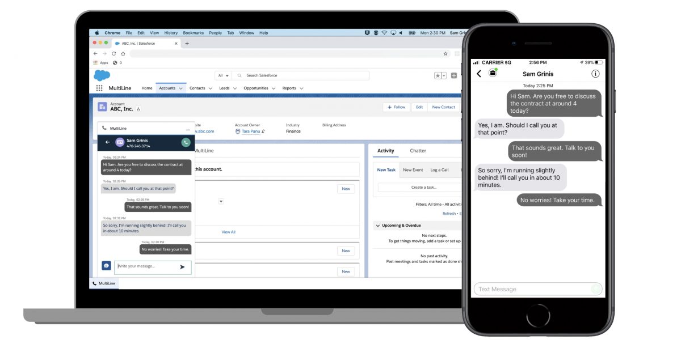Tap the Text Message field on phone

click(x=538, y=289)
